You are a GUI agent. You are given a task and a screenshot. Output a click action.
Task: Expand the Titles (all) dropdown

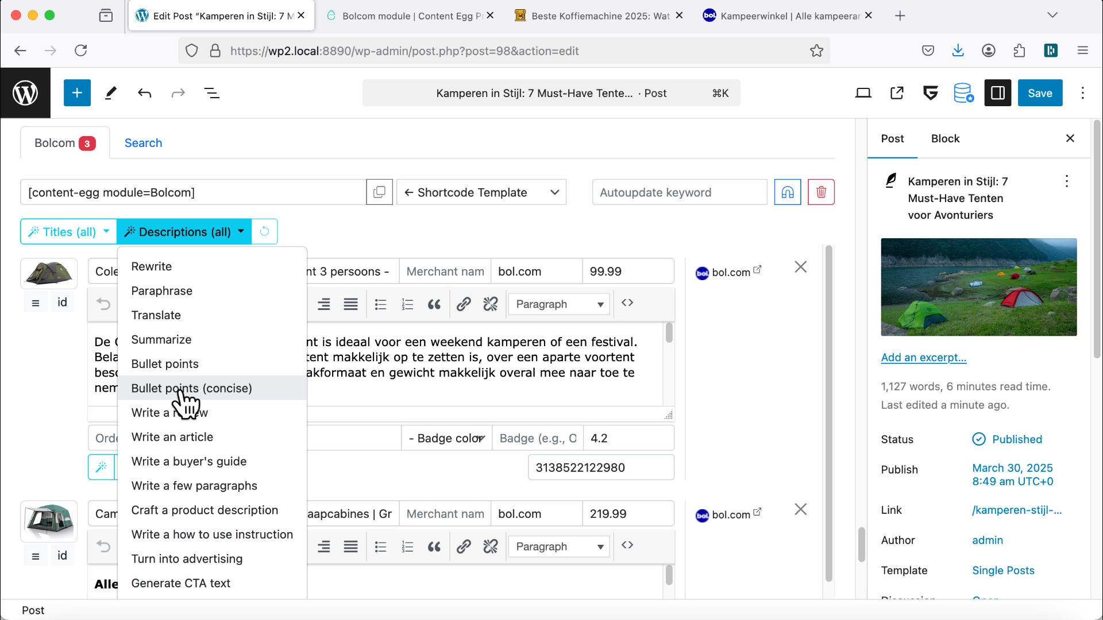[69, 231]
